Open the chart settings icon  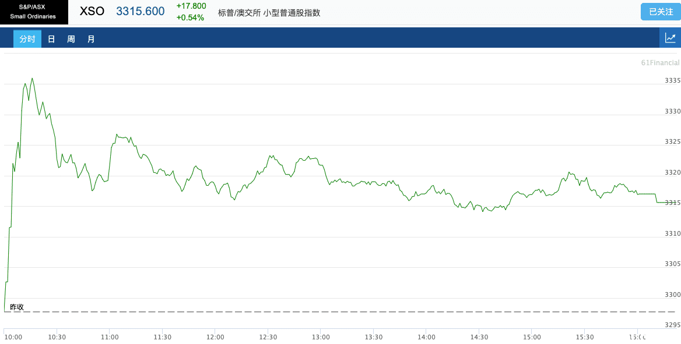(670, 38)
